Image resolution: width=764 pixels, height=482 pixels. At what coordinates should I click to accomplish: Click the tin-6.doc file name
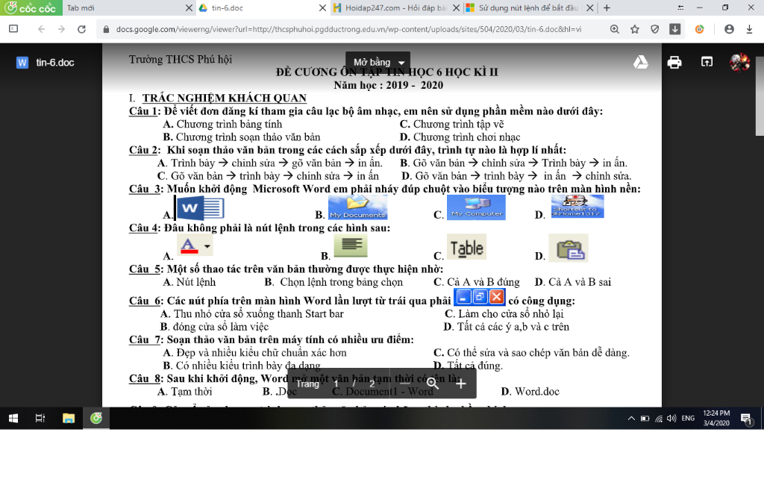(x=55, y=63)
